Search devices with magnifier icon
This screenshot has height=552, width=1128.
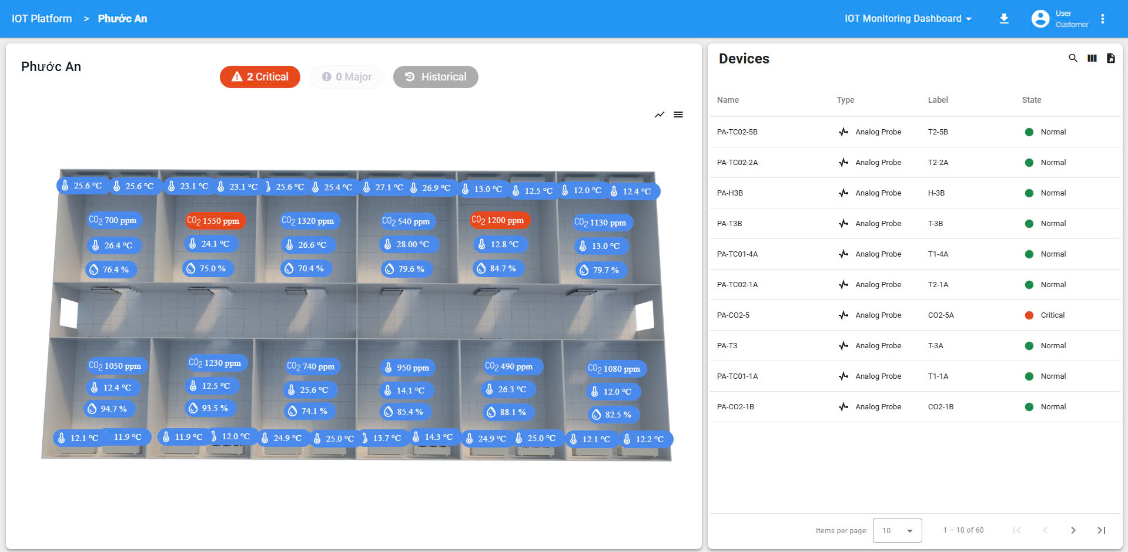pyautogui.click(x=1073, y=58)
